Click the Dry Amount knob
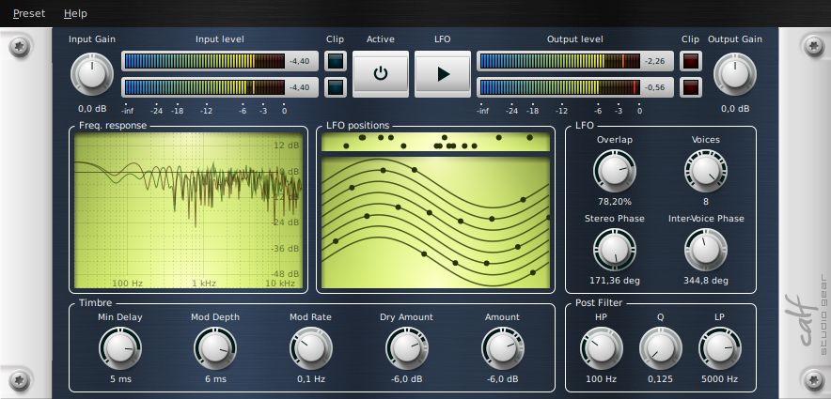The height and width of the screenshot is (399, 831). pos(406,349)
